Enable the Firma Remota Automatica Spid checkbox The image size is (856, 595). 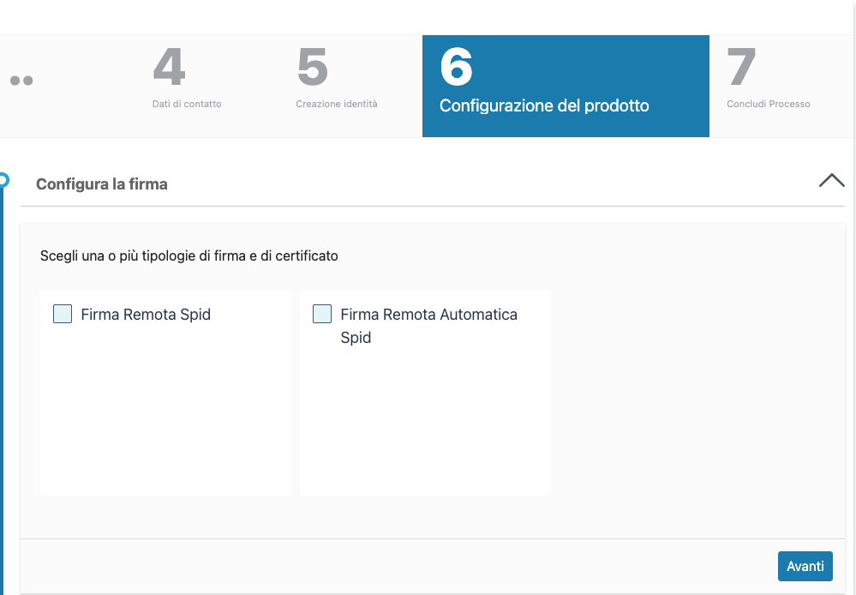point(322,314)
